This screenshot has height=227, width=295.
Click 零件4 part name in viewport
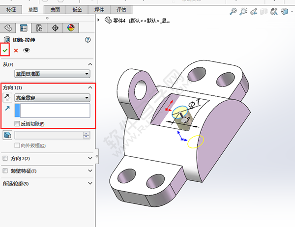119,20
